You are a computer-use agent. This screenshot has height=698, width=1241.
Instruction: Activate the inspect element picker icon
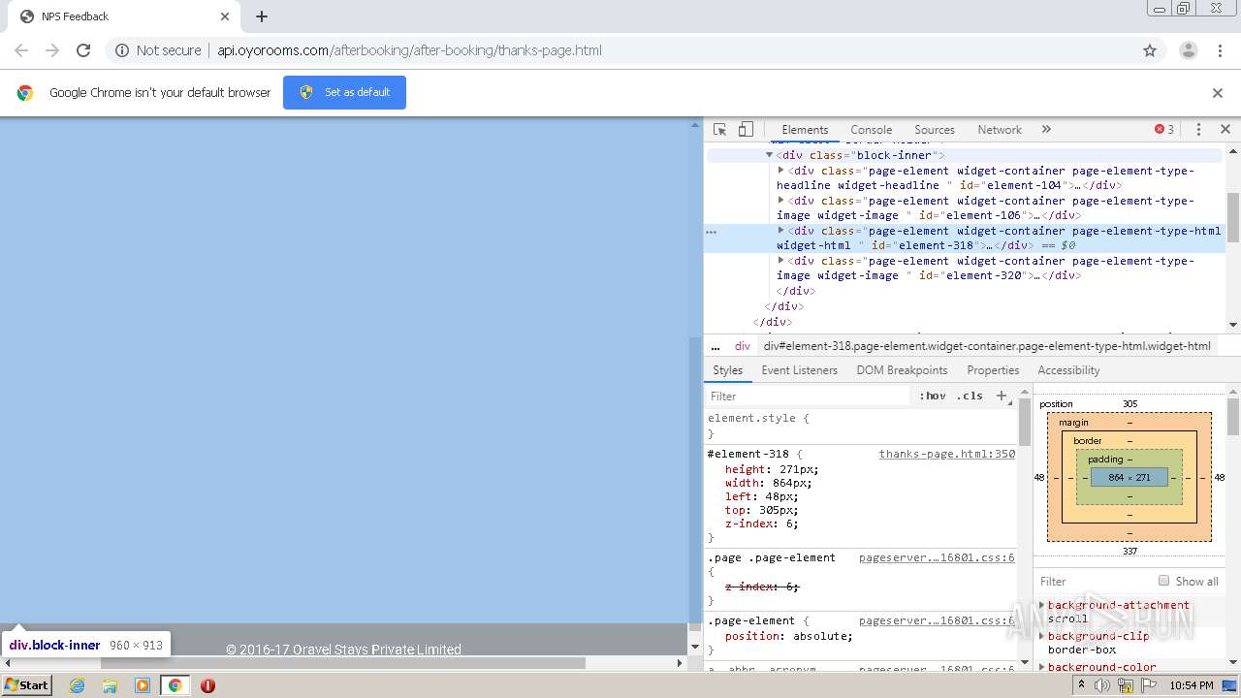(719, 129)
